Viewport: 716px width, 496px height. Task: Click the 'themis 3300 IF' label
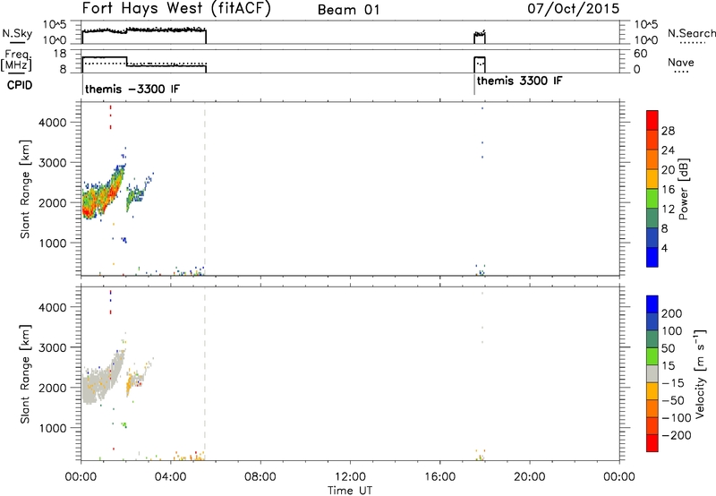pos(520,81)
